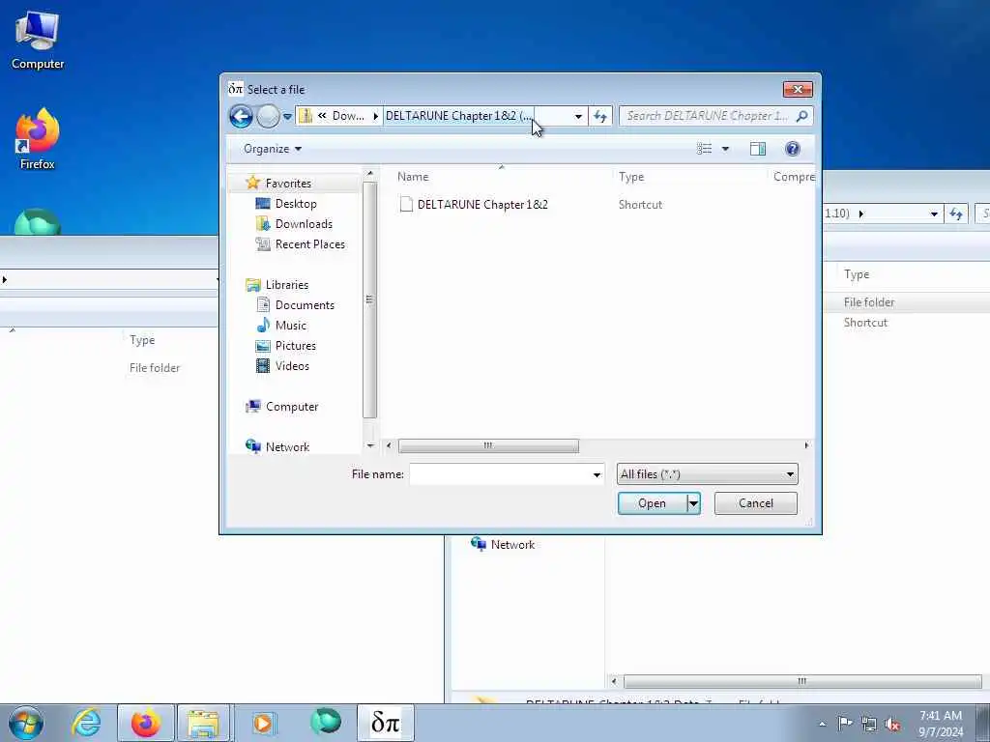Open the recent locations arrow beside the forward button
The width and height of the screenshot is (990, 742).
tap(287, 117)
